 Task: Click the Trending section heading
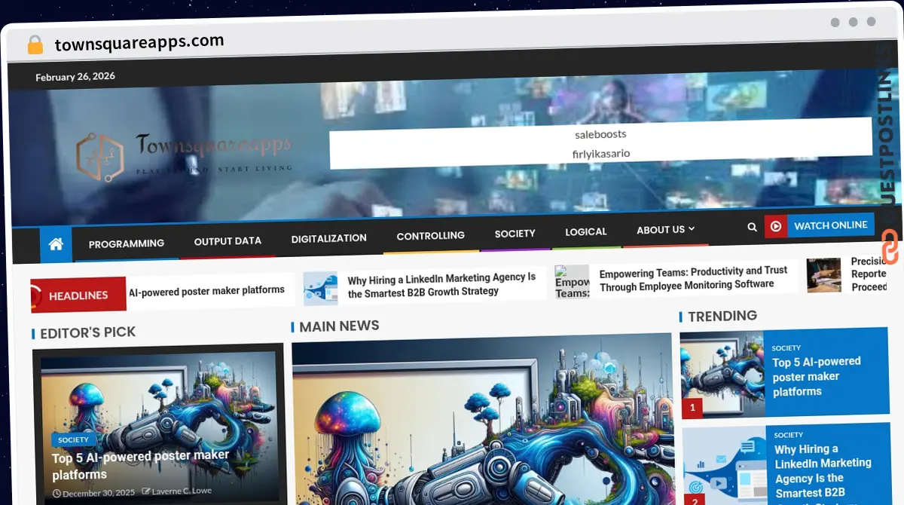[x=722, y=316]
